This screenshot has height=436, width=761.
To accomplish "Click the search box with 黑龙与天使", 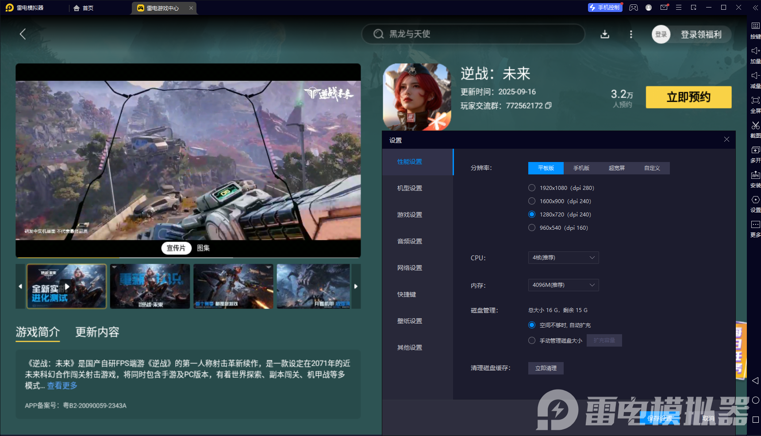I will (x=473, y=34).
